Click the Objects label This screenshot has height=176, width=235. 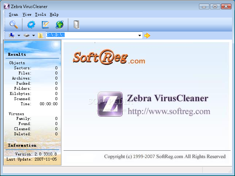point(17,63)
